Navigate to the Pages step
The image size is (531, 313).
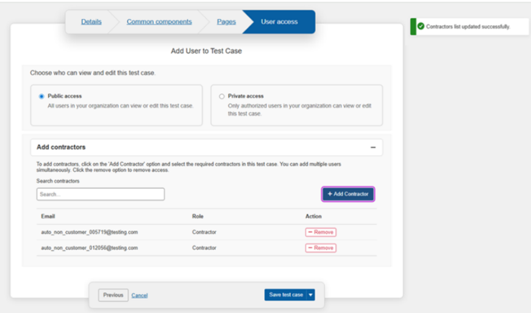click(x=226, y=22)
